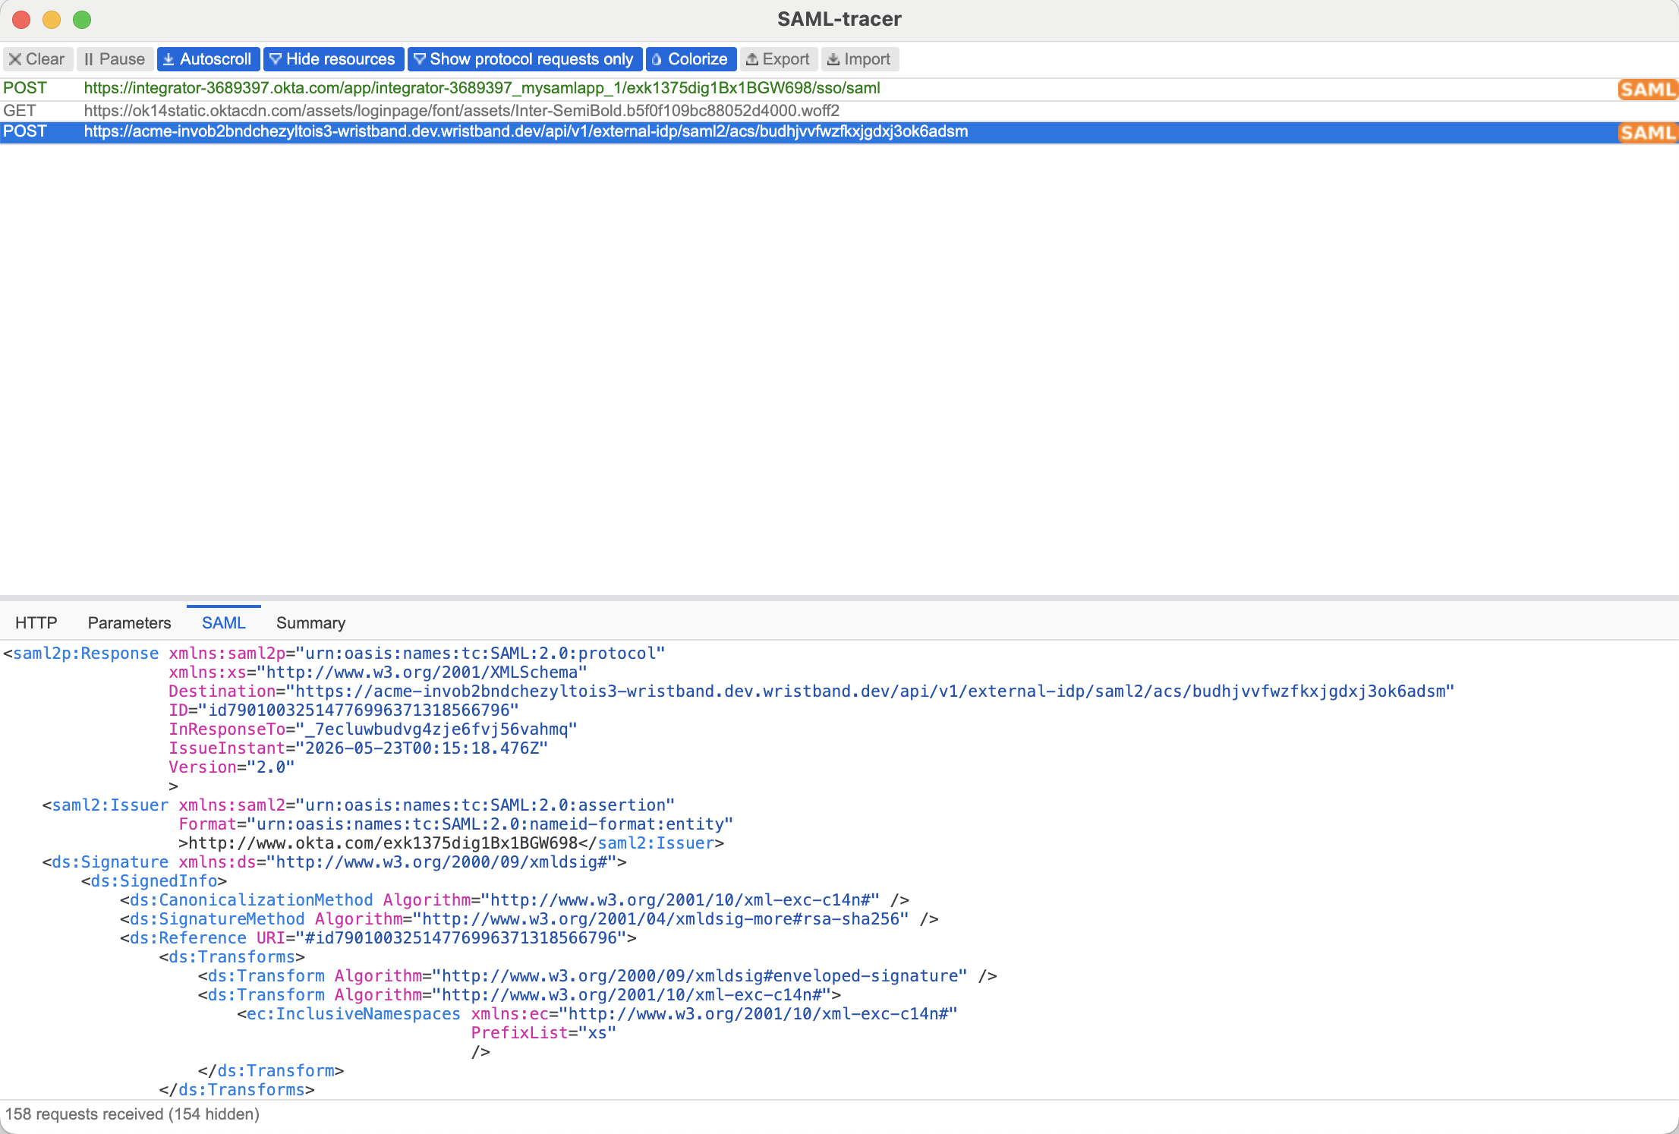Click the PrefixList="xs" attribute
Viewport: 1679px width, 1134px height.
[x=543, y=1033]
